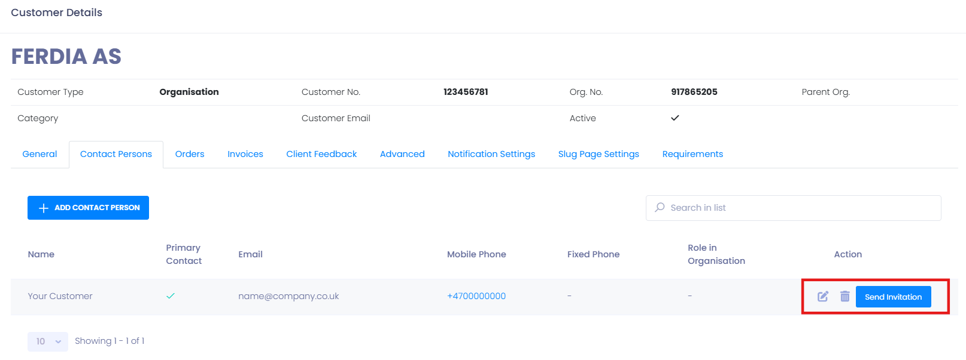This screenshot has height=360, width=966.
Task: Open the Notification Settings tab
Action: point(491,154)
